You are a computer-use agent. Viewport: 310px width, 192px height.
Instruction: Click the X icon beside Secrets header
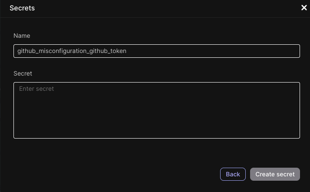(304, 8)
